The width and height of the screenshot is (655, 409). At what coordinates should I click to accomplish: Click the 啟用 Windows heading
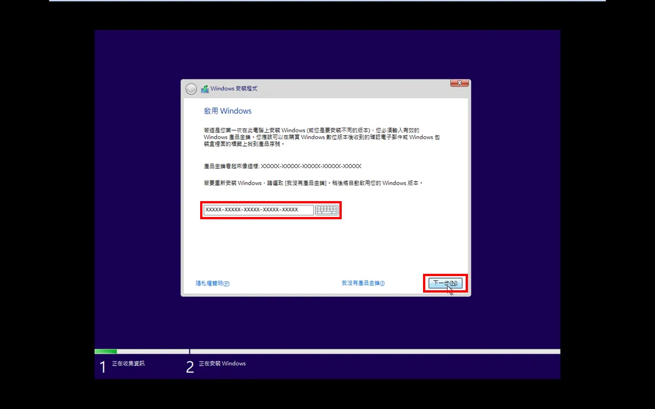click(x=227, y=111)
